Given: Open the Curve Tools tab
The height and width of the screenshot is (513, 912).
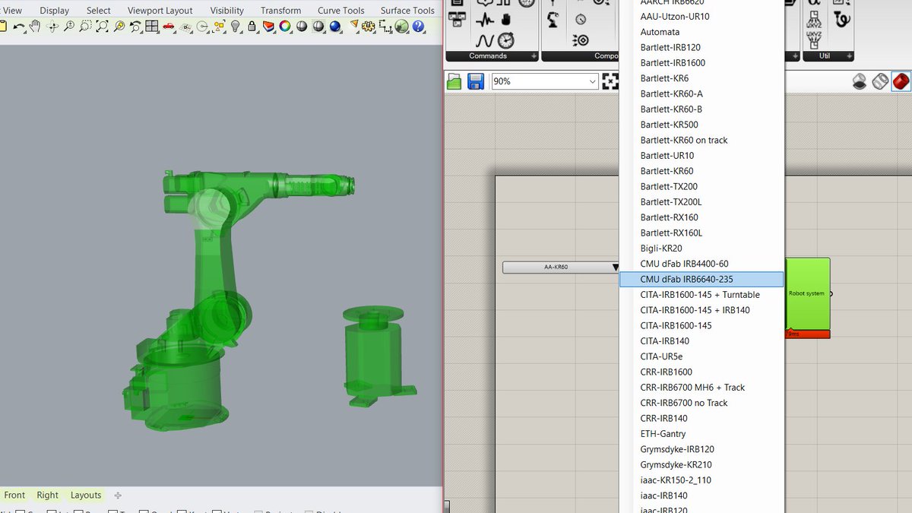Looking at the screenshot, I should 341,11.
